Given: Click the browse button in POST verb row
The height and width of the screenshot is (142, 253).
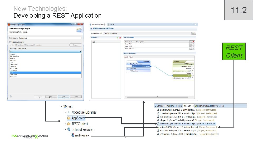Looking at the screenshot, I should click(x=191, y=46).
